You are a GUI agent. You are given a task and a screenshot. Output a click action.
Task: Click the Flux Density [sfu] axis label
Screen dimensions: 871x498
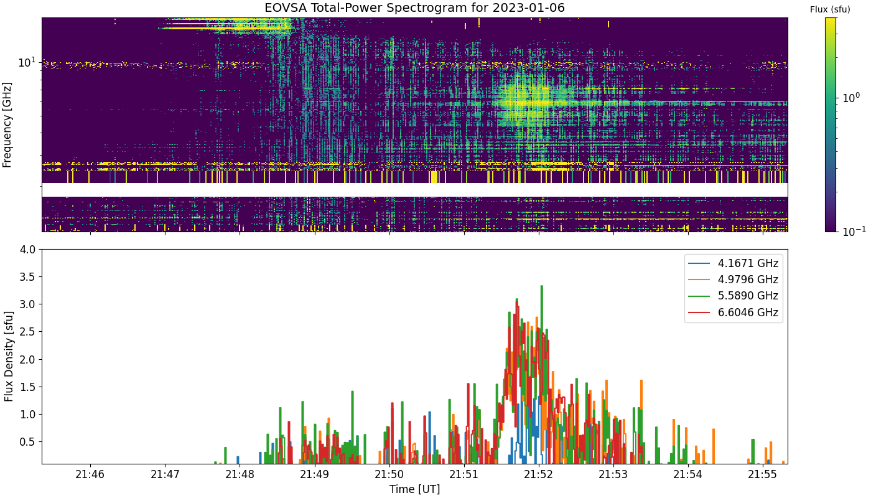(x=9, y=357)
